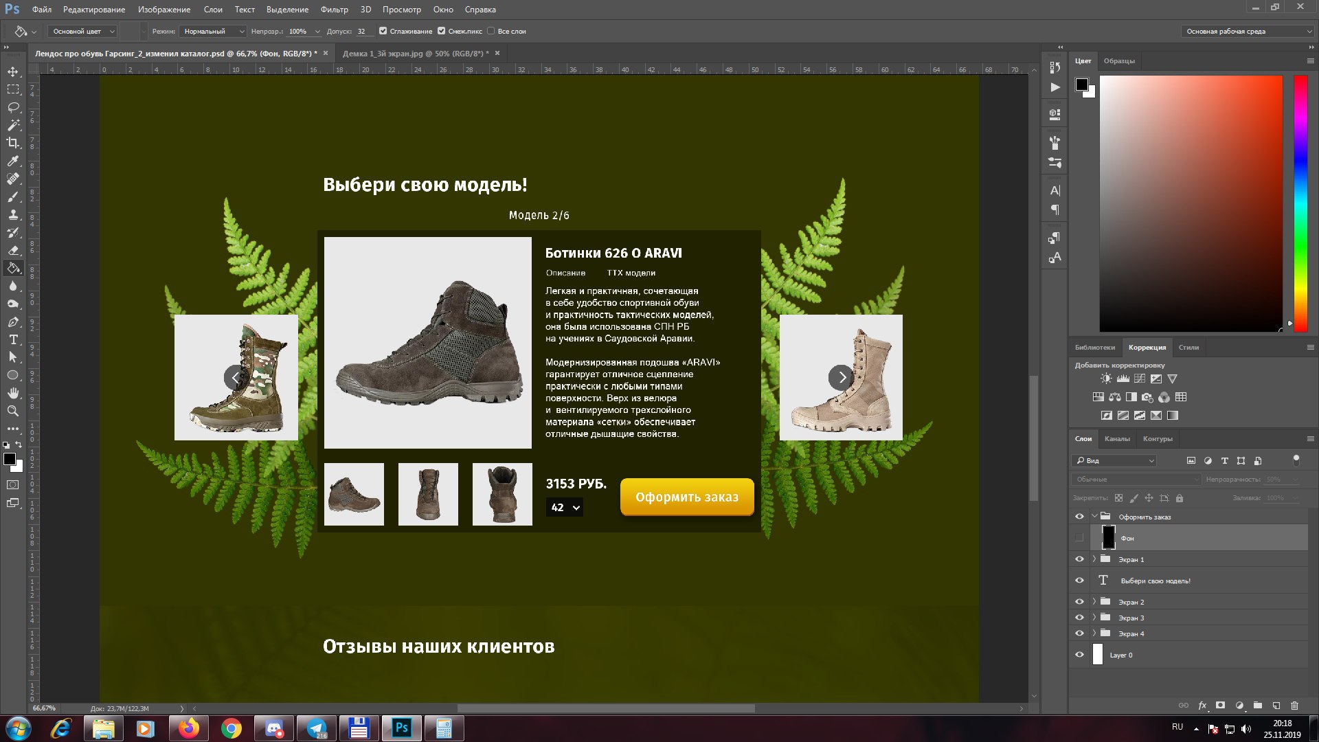Click the hue spectrum slider bar
1319x742 pixels.
point(1300,203)
